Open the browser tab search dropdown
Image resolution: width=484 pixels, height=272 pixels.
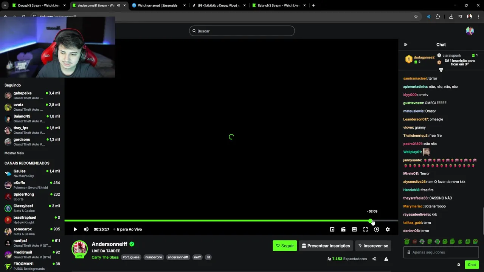point(5,5)
